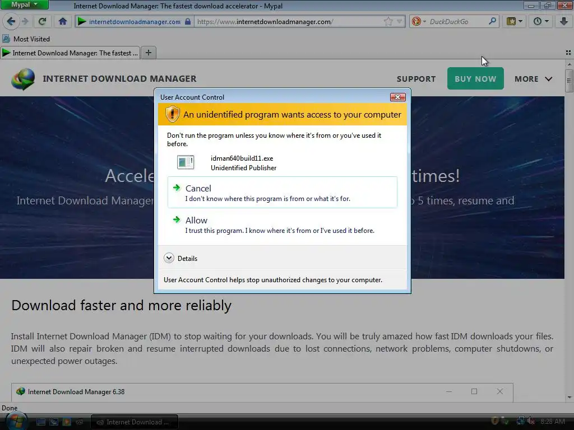Viewport: 574px width, 430px height.
Task: Click the idman640build11.exe program icon
Action: 186,162
